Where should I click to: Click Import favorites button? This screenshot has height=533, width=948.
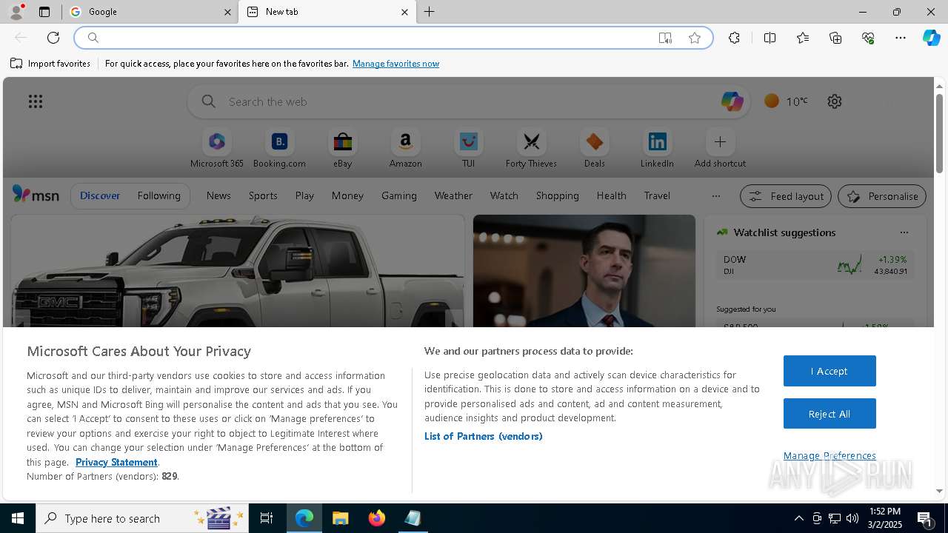[50, 64]
